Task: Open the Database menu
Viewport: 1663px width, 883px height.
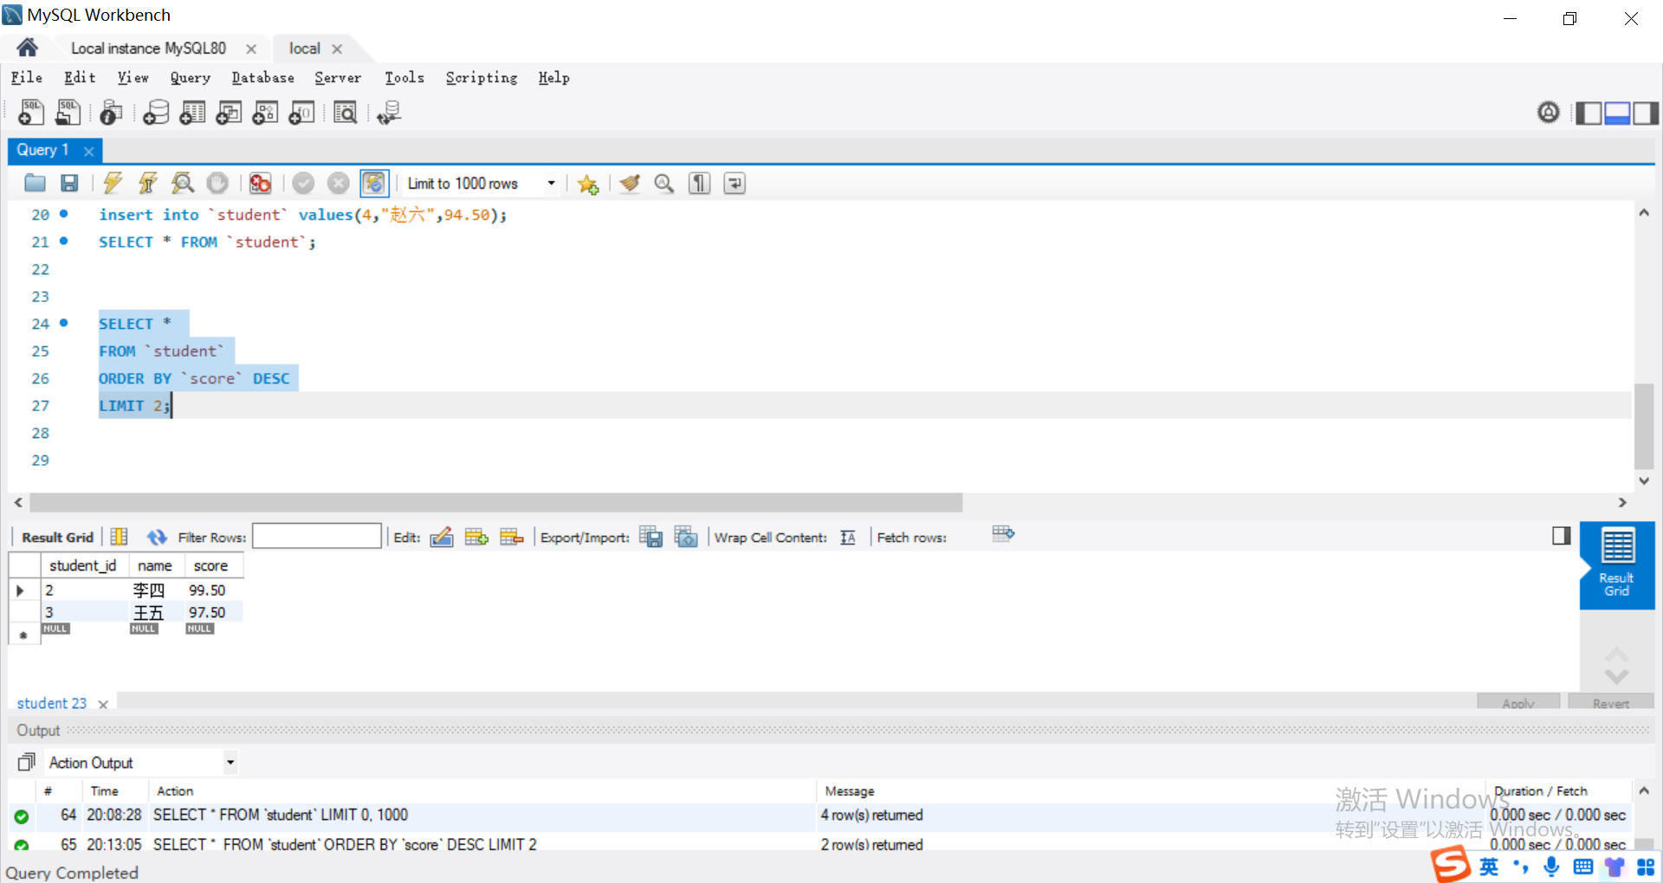Action: [x=262, y=77]
